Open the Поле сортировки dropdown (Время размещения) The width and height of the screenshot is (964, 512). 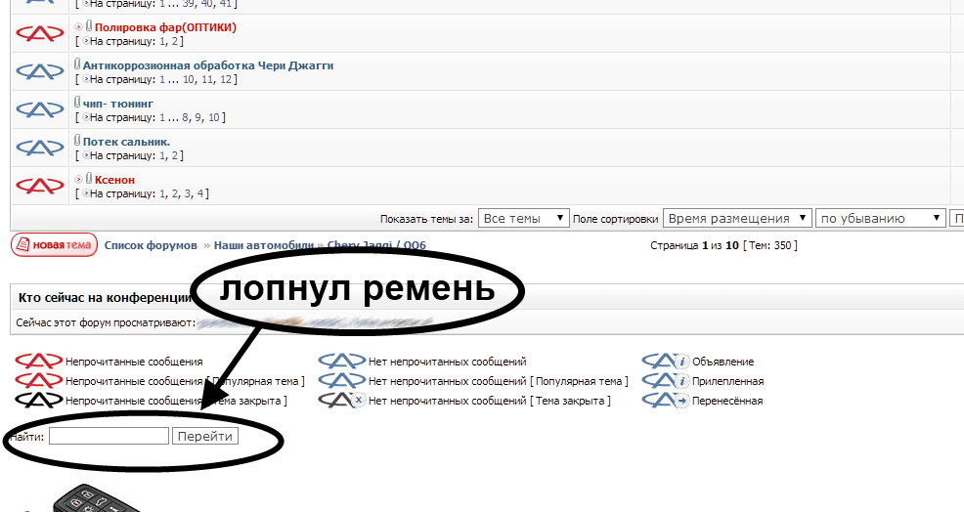click(x=737, y=218)
